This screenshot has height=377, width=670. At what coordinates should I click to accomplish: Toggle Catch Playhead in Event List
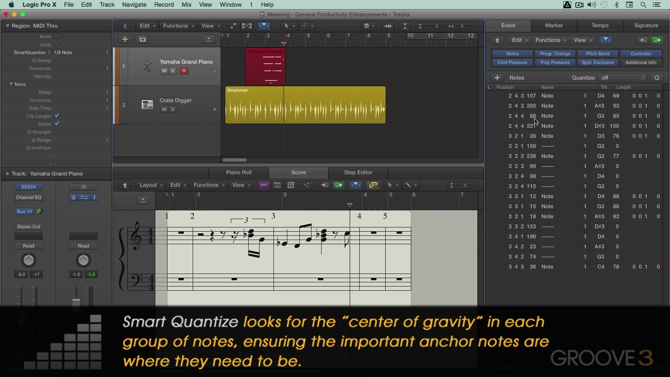(606, 40)
